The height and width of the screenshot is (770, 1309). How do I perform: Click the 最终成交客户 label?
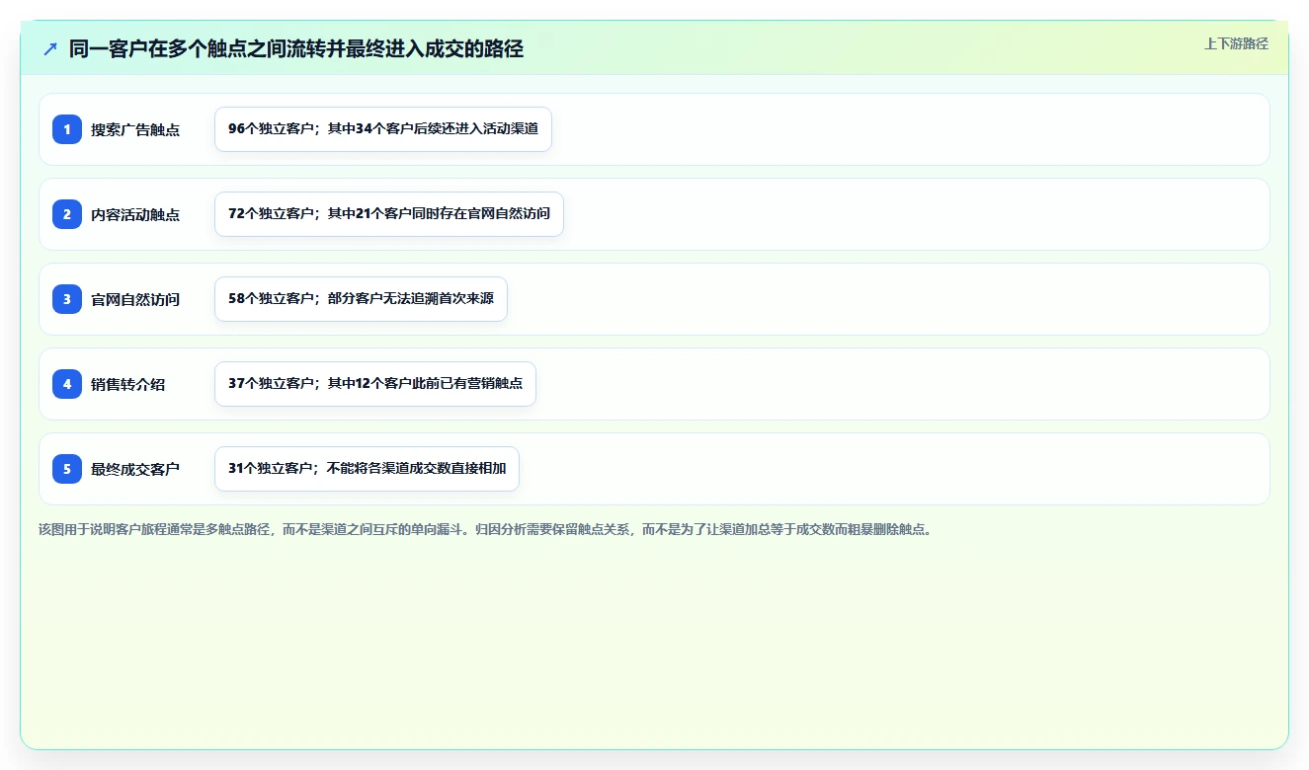pos(135,469)
